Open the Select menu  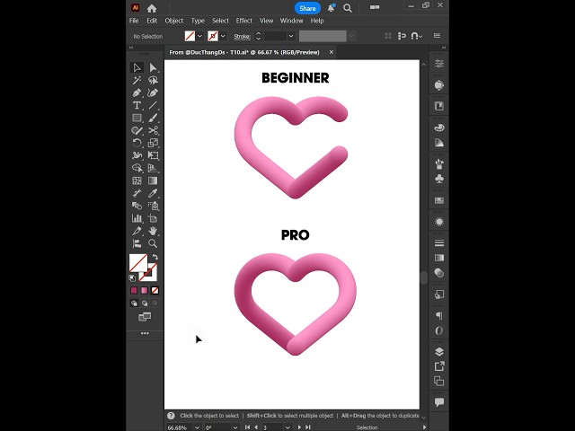point(220,21)
